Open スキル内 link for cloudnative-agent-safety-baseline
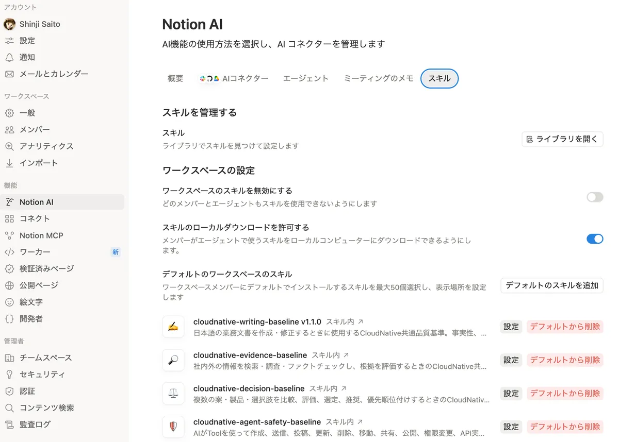Screen dimensions: 619x442 click(x=345, y=422)
